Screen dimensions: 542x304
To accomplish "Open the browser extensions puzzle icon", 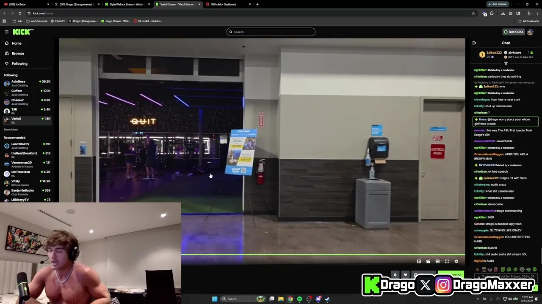I will click(492, 13).
